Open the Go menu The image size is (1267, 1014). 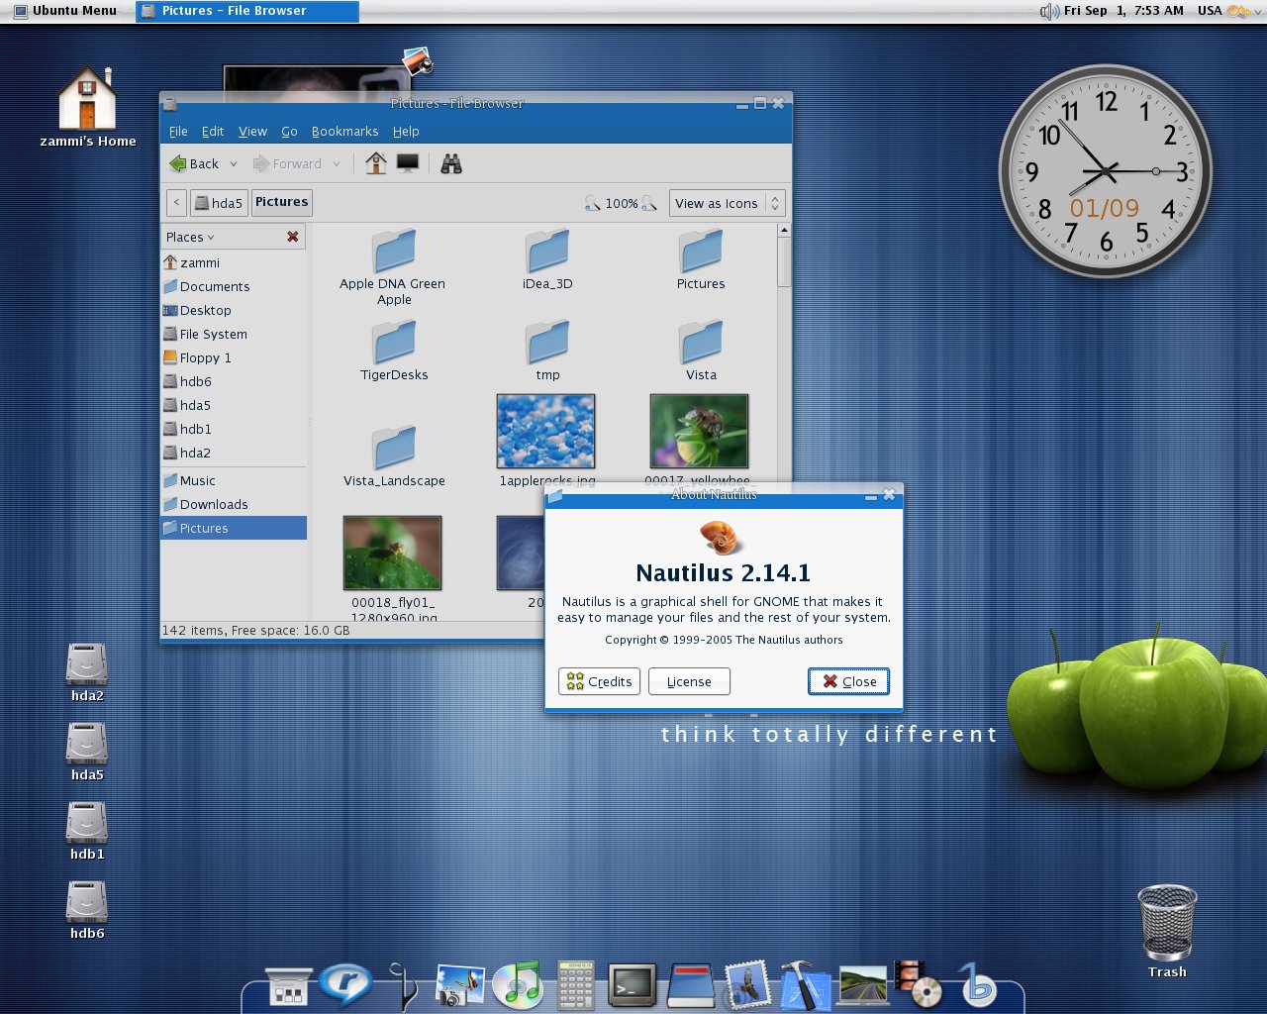pyautogui.click(x=289, y=131)
